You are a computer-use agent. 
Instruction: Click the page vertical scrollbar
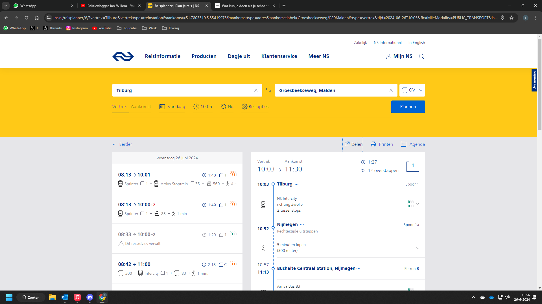(x=539, y=84)
